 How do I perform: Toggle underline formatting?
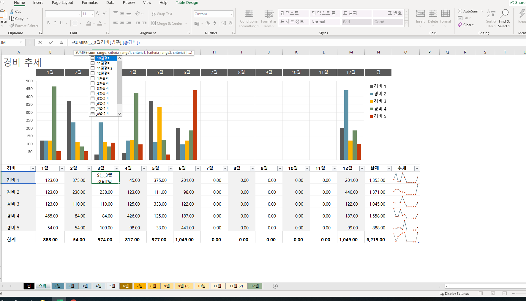tap(61, 23)
